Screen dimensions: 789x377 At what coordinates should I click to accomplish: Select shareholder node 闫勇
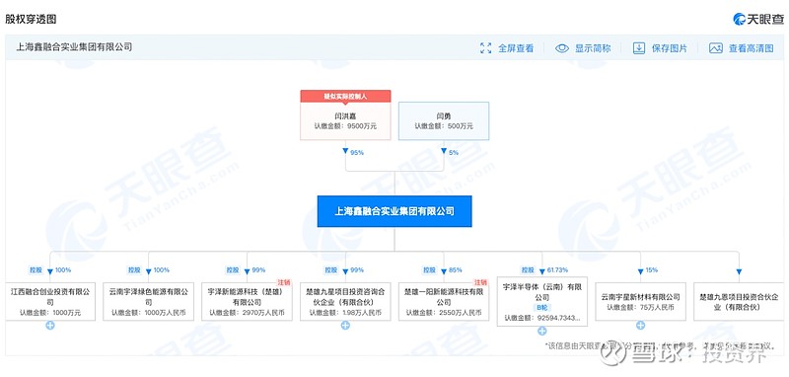443,120
